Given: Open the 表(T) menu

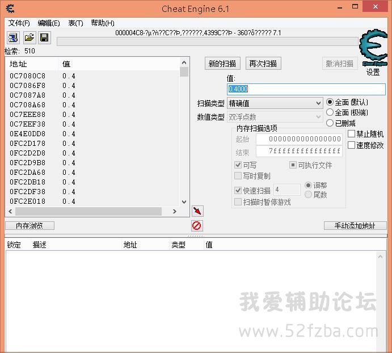Looking at the screenshot, I should tap(75, 23).
